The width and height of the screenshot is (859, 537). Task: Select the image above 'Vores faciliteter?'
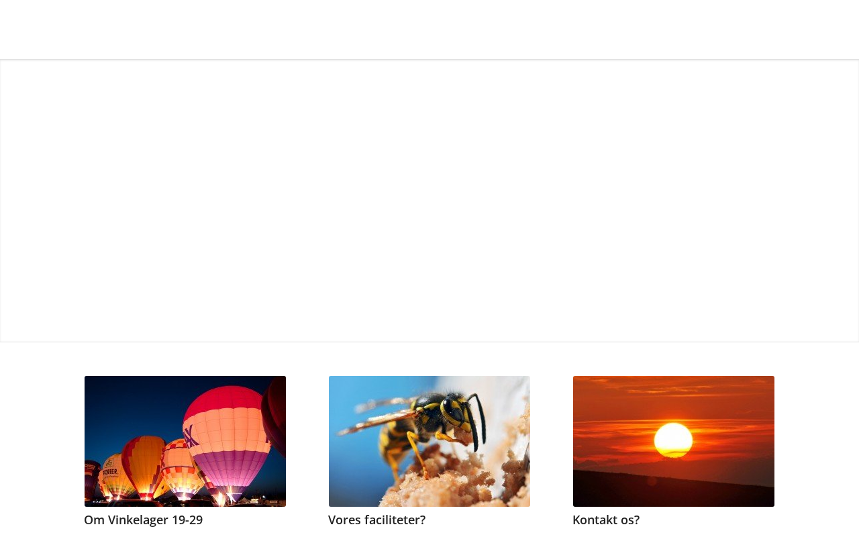429,441
